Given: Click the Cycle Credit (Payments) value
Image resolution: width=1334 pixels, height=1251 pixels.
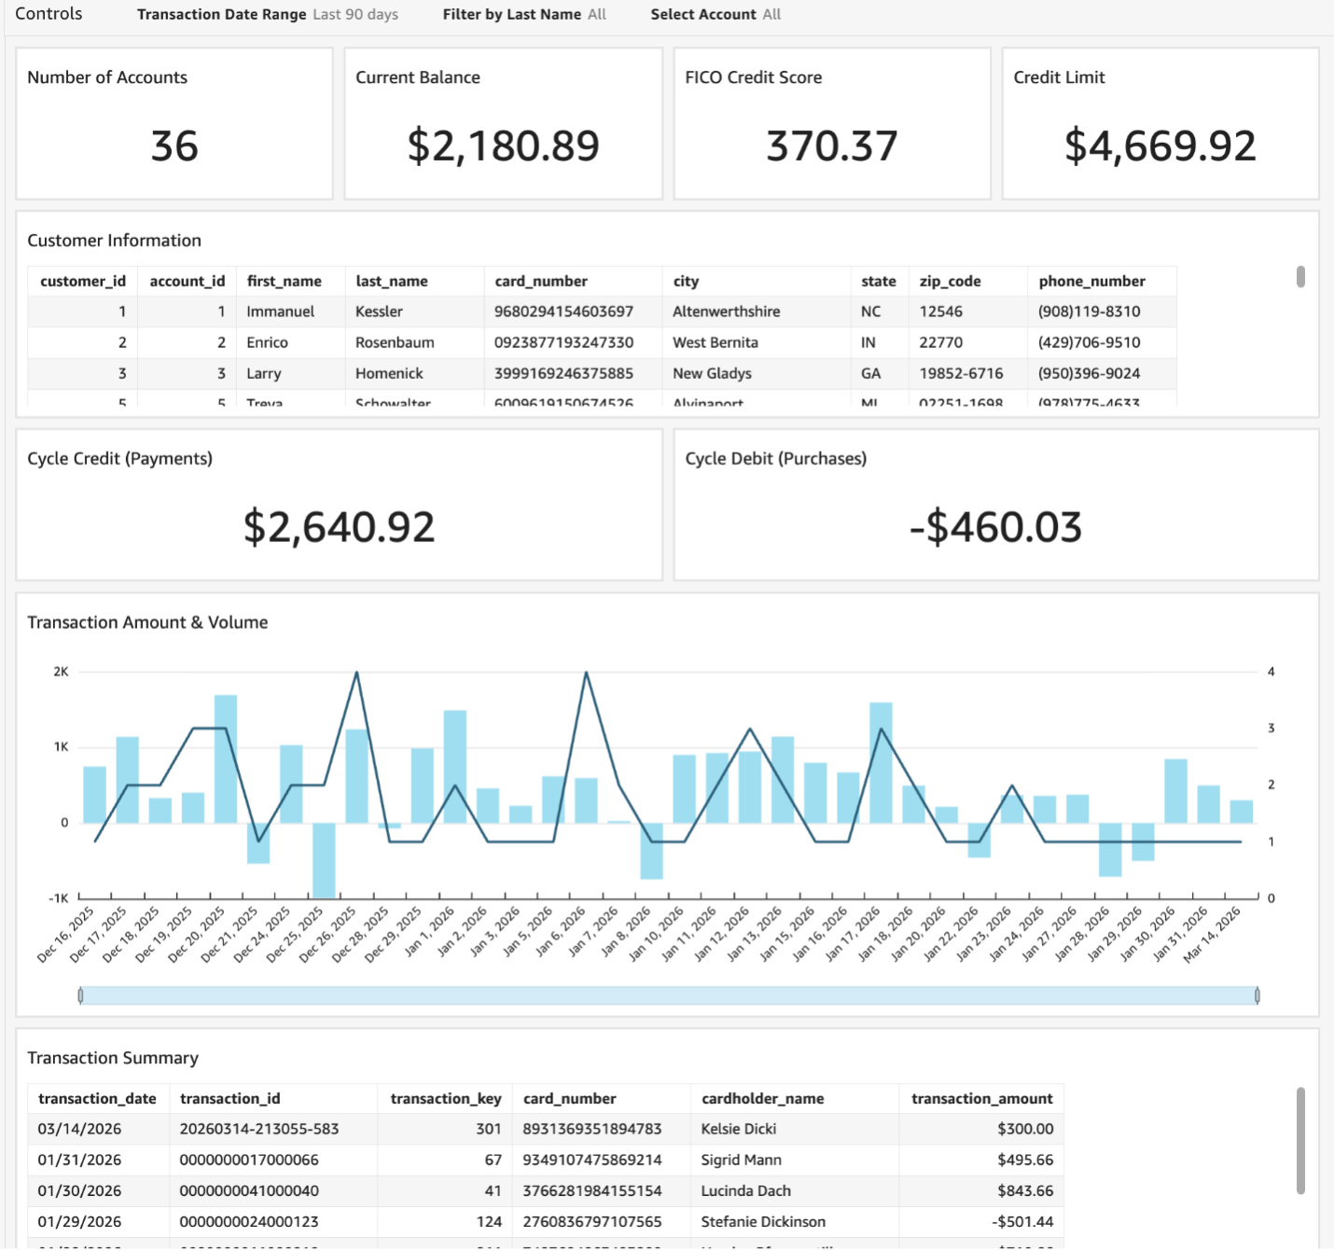Looking at the screenshot, I should [x=339, y=527].
